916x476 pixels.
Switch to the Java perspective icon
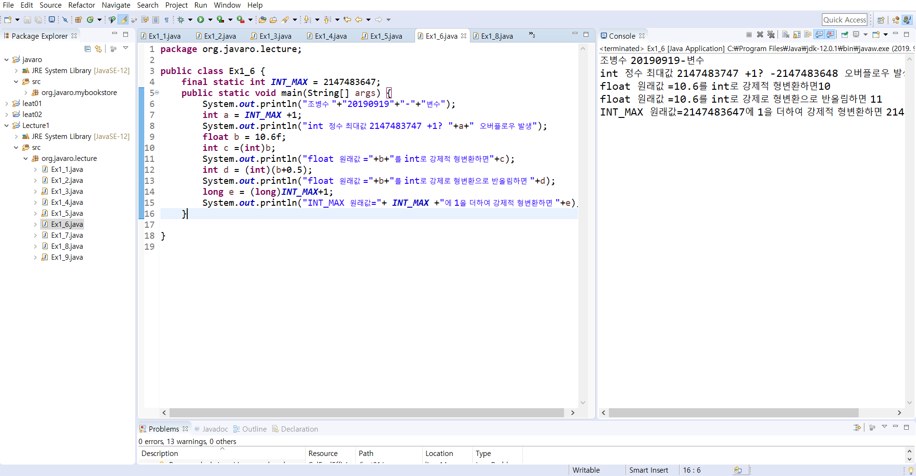click(x=907, y=20)
